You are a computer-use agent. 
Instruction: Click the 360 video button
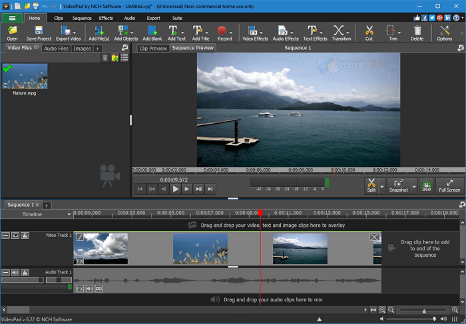(x=426, y=186)
